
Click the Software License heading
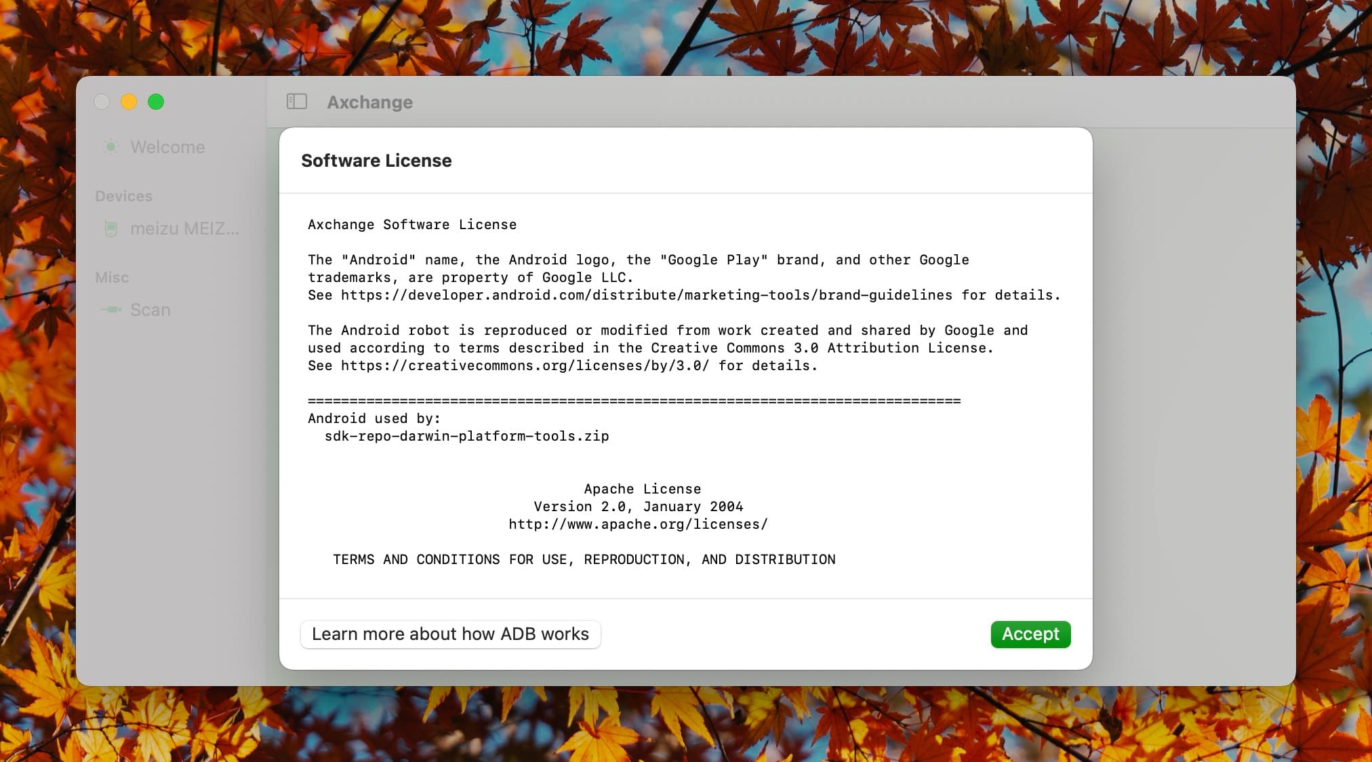coord(376,161)
